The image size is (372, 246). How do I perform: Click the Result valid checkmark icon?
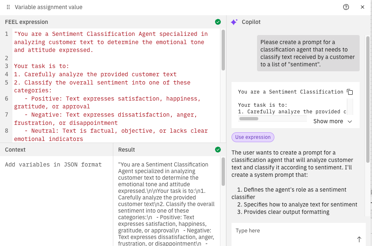coord(218,150)
